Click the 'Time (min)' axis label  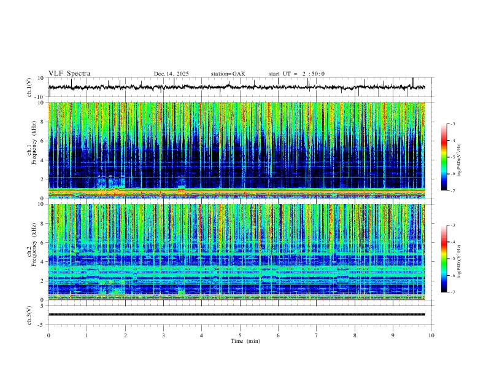[x=245, y=341]
